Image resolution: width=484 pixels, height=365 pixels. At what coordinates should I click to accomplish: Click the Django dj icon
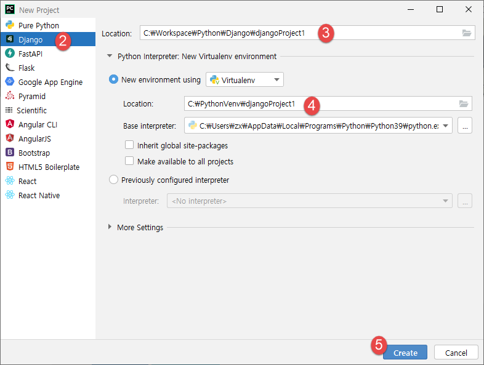(10, 39)
